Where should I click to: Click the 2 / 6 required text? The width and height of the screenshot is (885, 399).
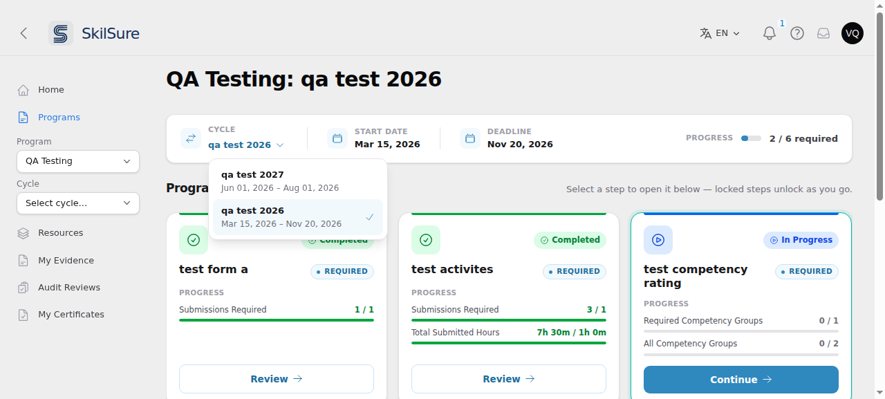803,138
